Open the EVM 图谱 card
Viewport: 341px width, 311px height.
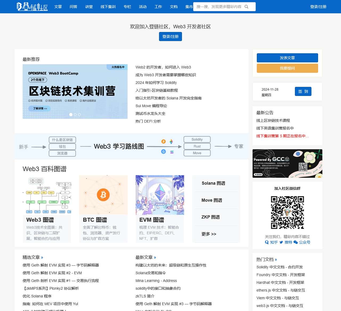160,209
